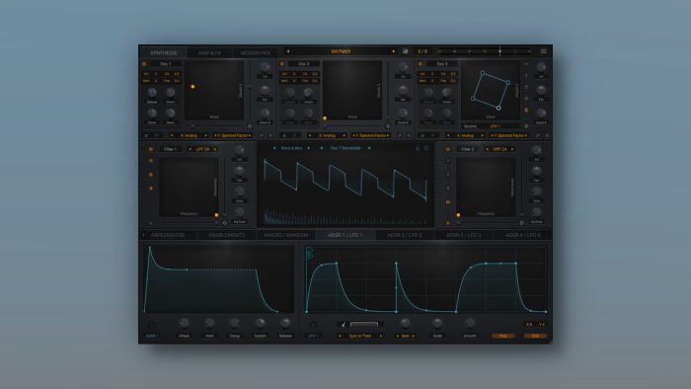Open the Osc 3 Source LFO 1 dropdown
This screenshot has width=691, height=389.
[496, 126]
